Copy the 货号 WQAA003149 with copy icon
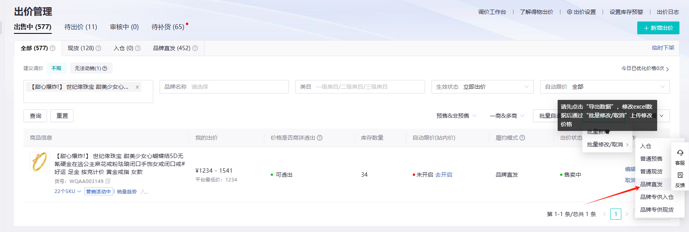Image resolution: width=689 pixels, height=232 pixels. tap(108, 181)
